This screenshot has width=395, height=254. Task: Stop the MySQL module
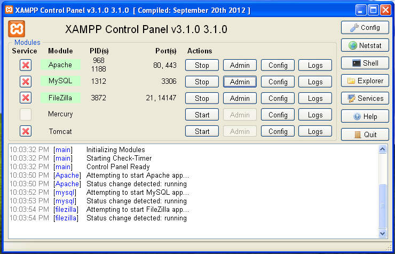(202, 82)
